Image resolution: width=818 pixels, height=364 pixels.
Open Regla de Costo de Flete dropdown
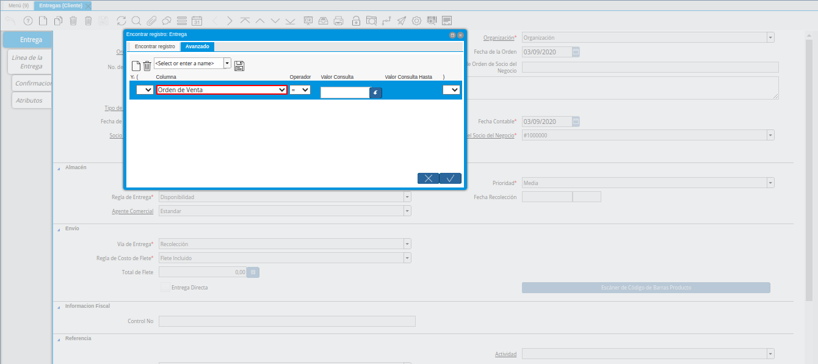click(x=407, y=258)
